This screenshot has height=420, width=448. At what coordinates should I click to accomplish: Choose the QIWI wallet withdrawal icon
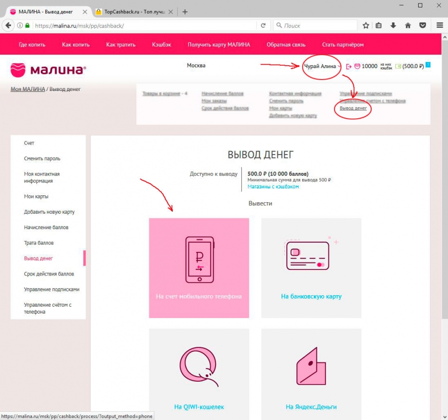pyautogui.click(x=199, y=367)
